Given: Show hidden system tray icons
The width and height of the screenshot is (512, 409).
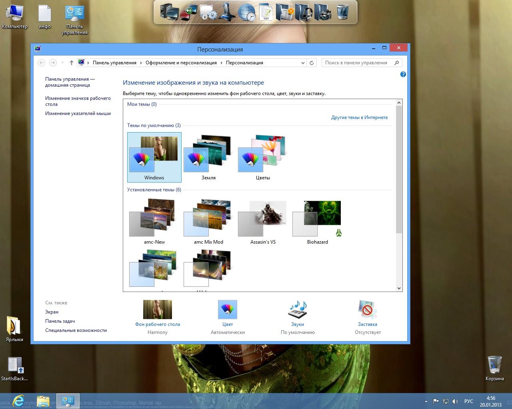Looking at the screenshot, I should [426, 401].
